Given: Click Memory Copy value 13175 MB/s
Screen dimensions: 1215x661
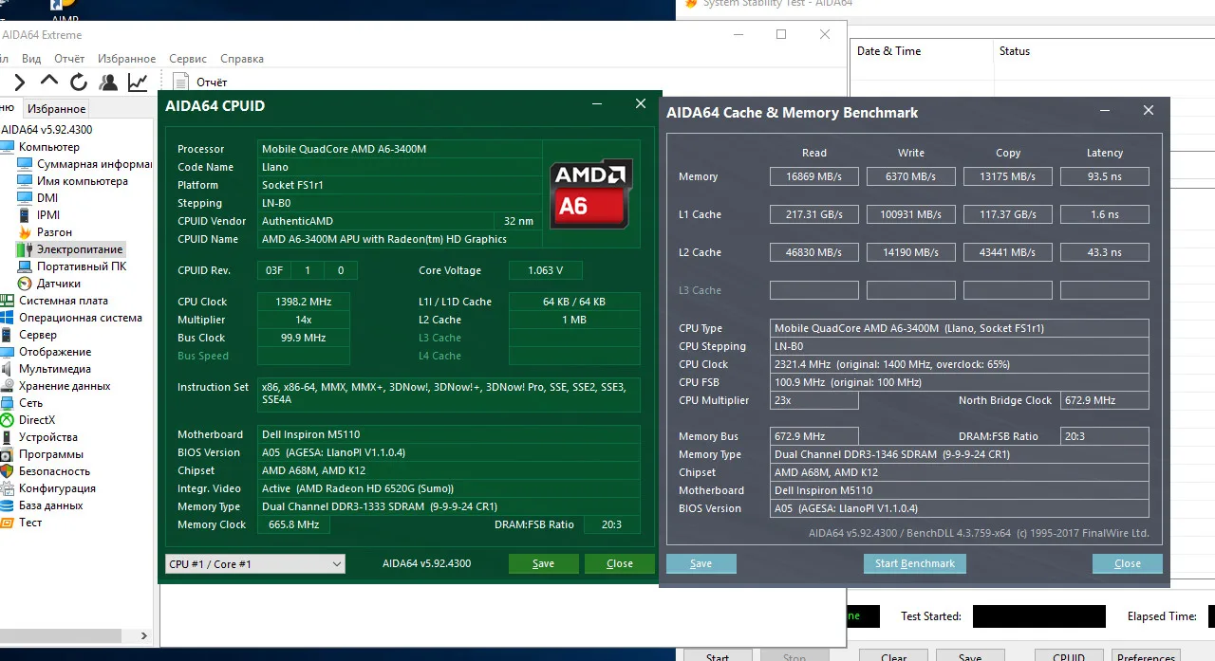Looking at the screenshot, I should 1008,176.
